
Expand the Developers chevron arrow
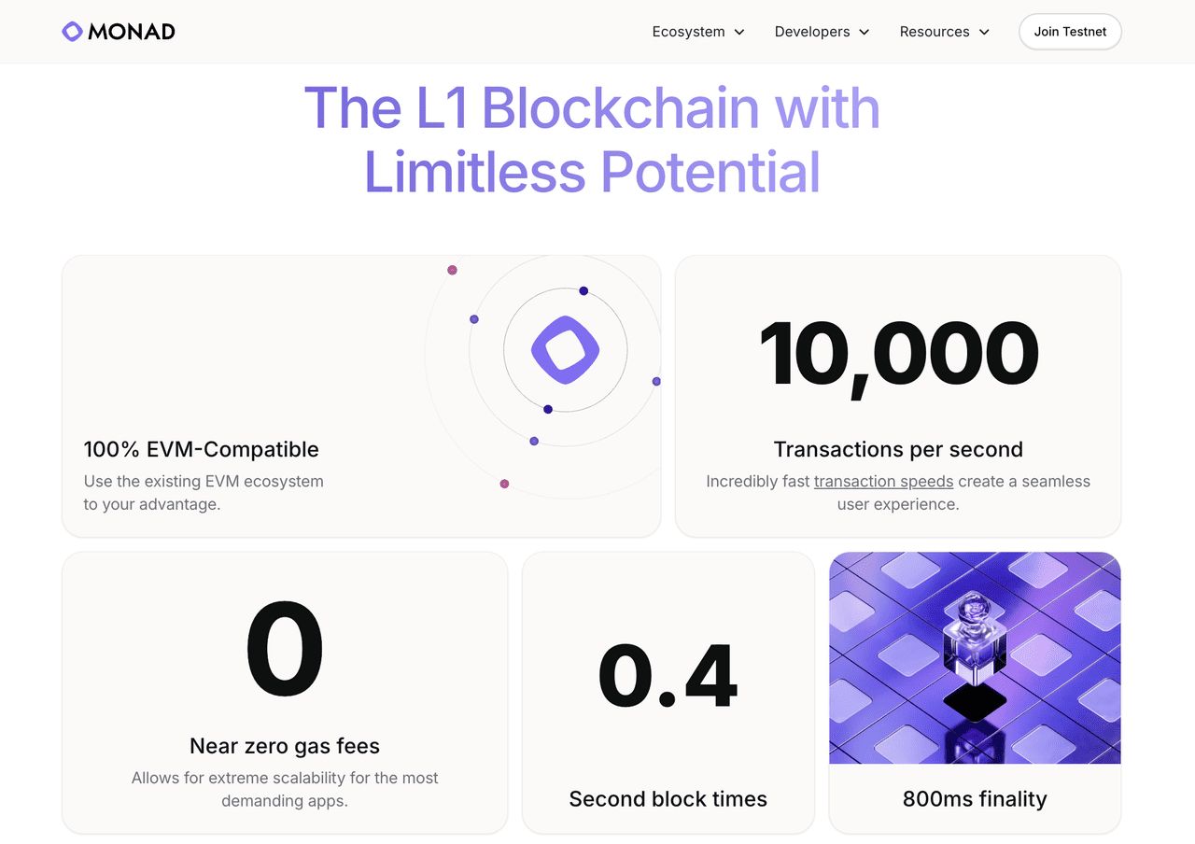[x=865, y=32]
